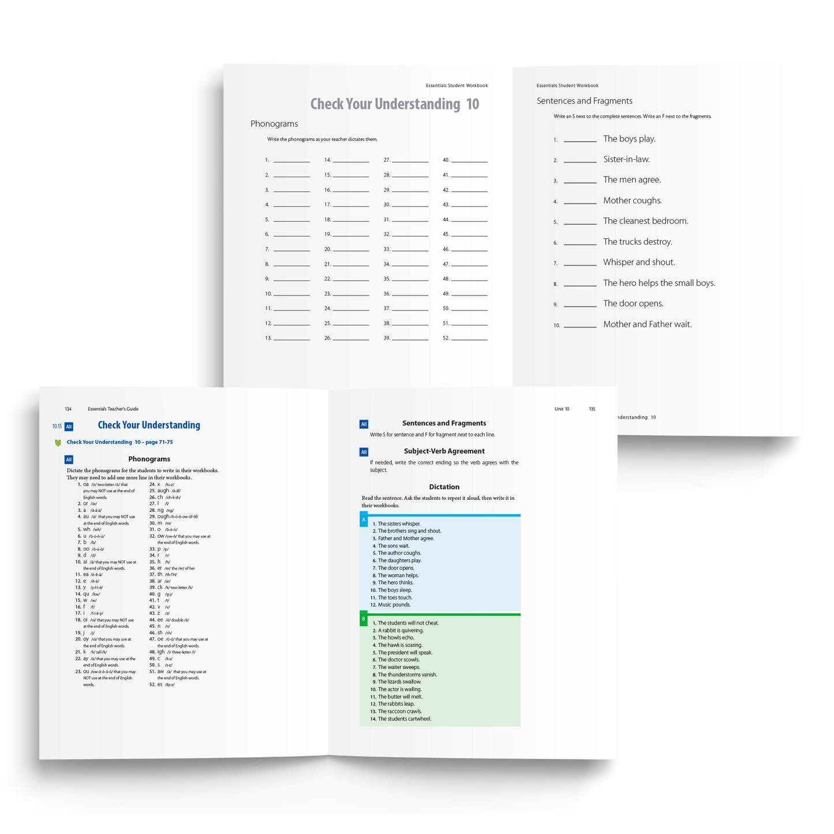This screenshot has width=834, height=834.
Task: Click the blank line for phonogram 52
Action: point(469,339)
